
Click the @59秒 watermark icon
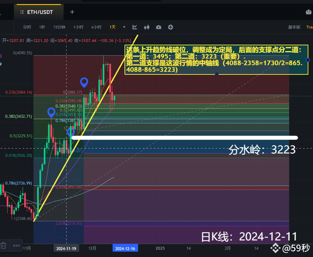click(x=275, y=249)
